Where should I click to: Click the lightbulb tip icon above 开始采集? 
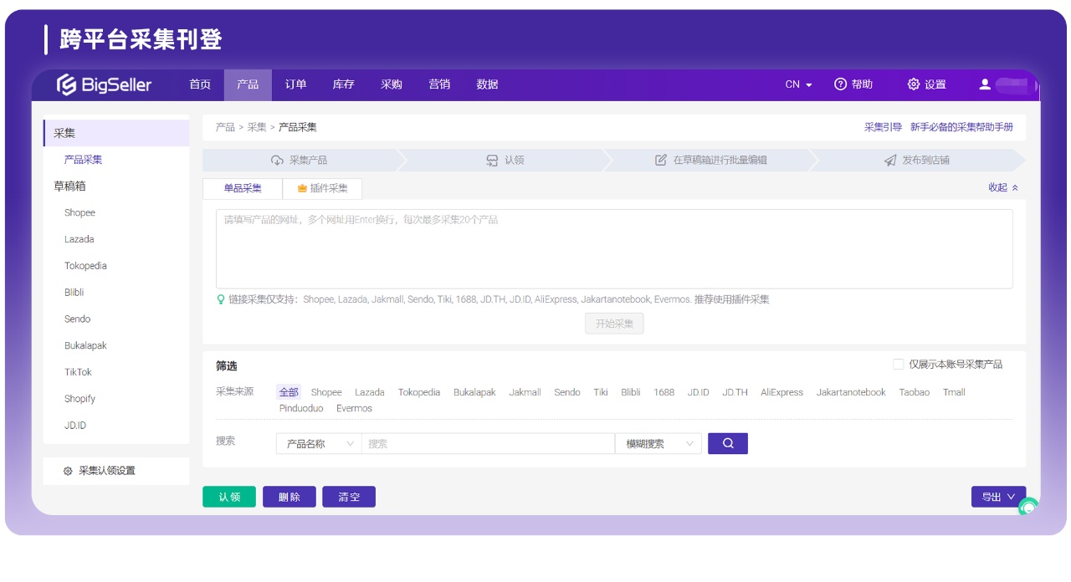220,299
